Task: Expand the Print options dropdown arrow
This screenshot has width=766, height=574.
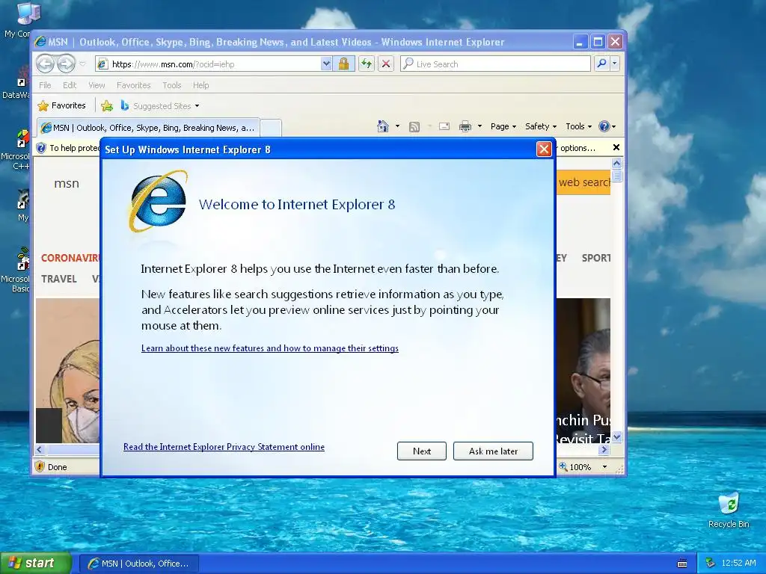Action: (479, 126)
